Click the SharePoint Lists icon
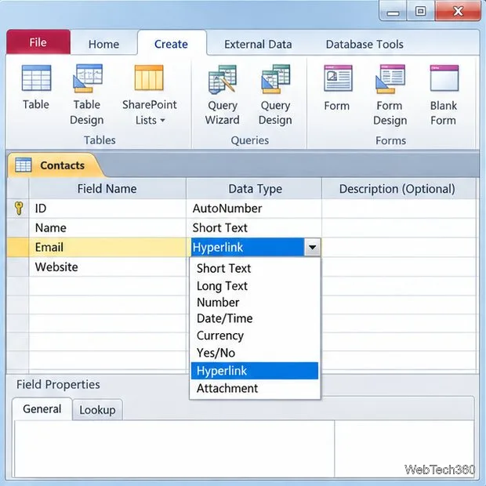Screen dimensions: 486x486 149,78
